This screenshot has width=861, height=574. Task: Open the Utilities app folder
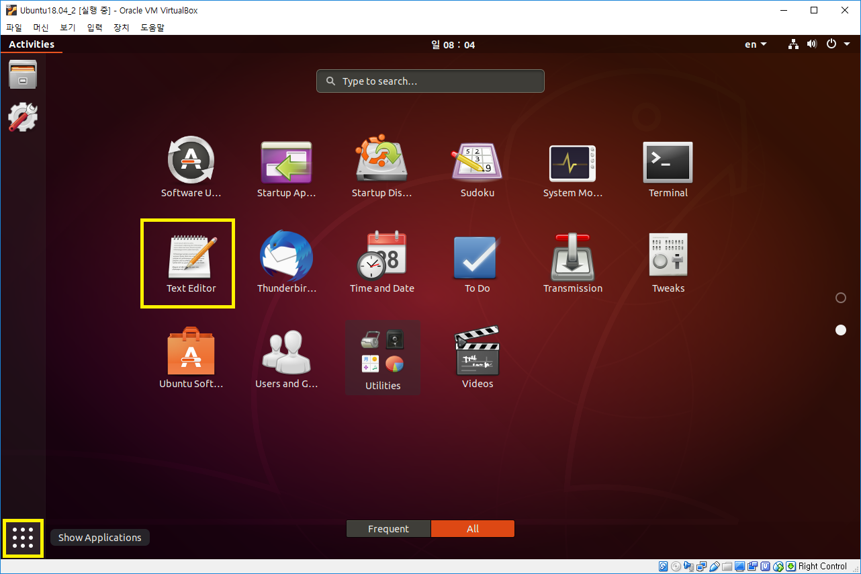[x=382, y=358]
